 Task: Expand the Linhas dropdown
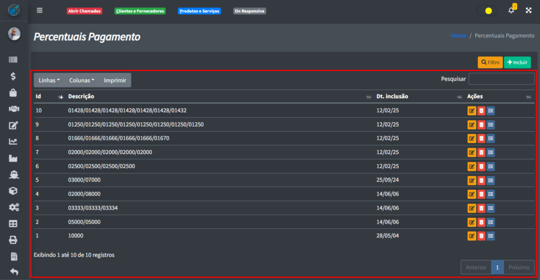49,80
